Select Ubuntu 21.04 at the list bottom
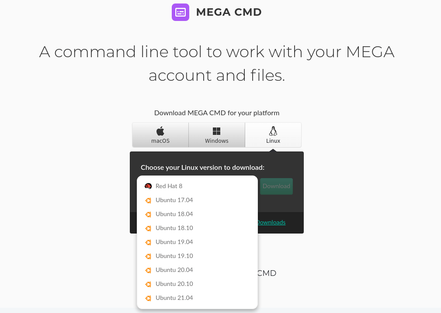Image resolution: width=441 pixels, height=313 pixels. [x=174, y=298]
